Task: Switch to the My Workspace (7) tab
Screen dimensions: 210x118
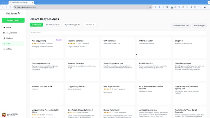Action: (x=53, y=25)
